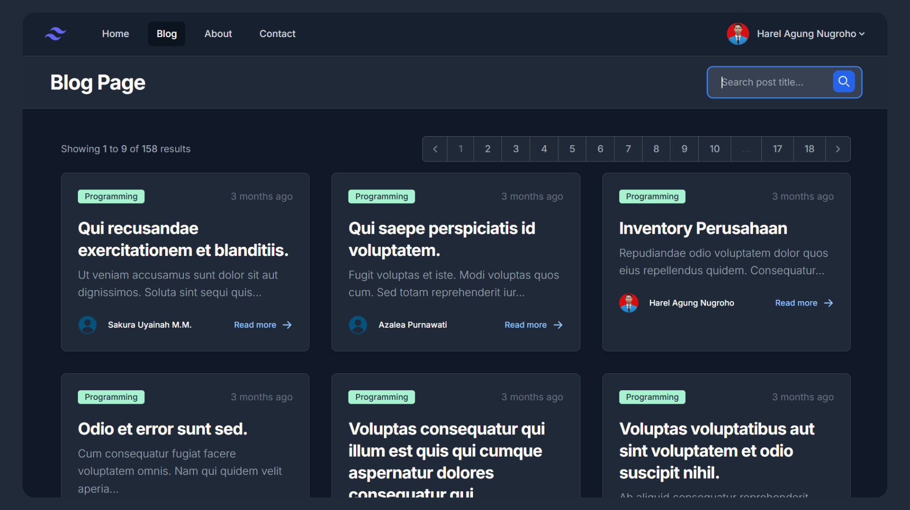Screen dimensions: 910x510
Task: Open post Voluptas voluptatibus aut sint voluptatem
Action: (717, 451)
